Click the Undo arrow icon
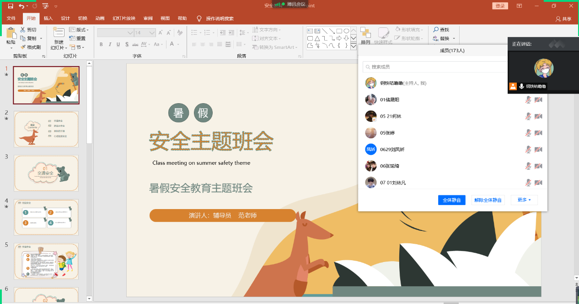This screenshot has height=304, width=579. tap(21, 6)
